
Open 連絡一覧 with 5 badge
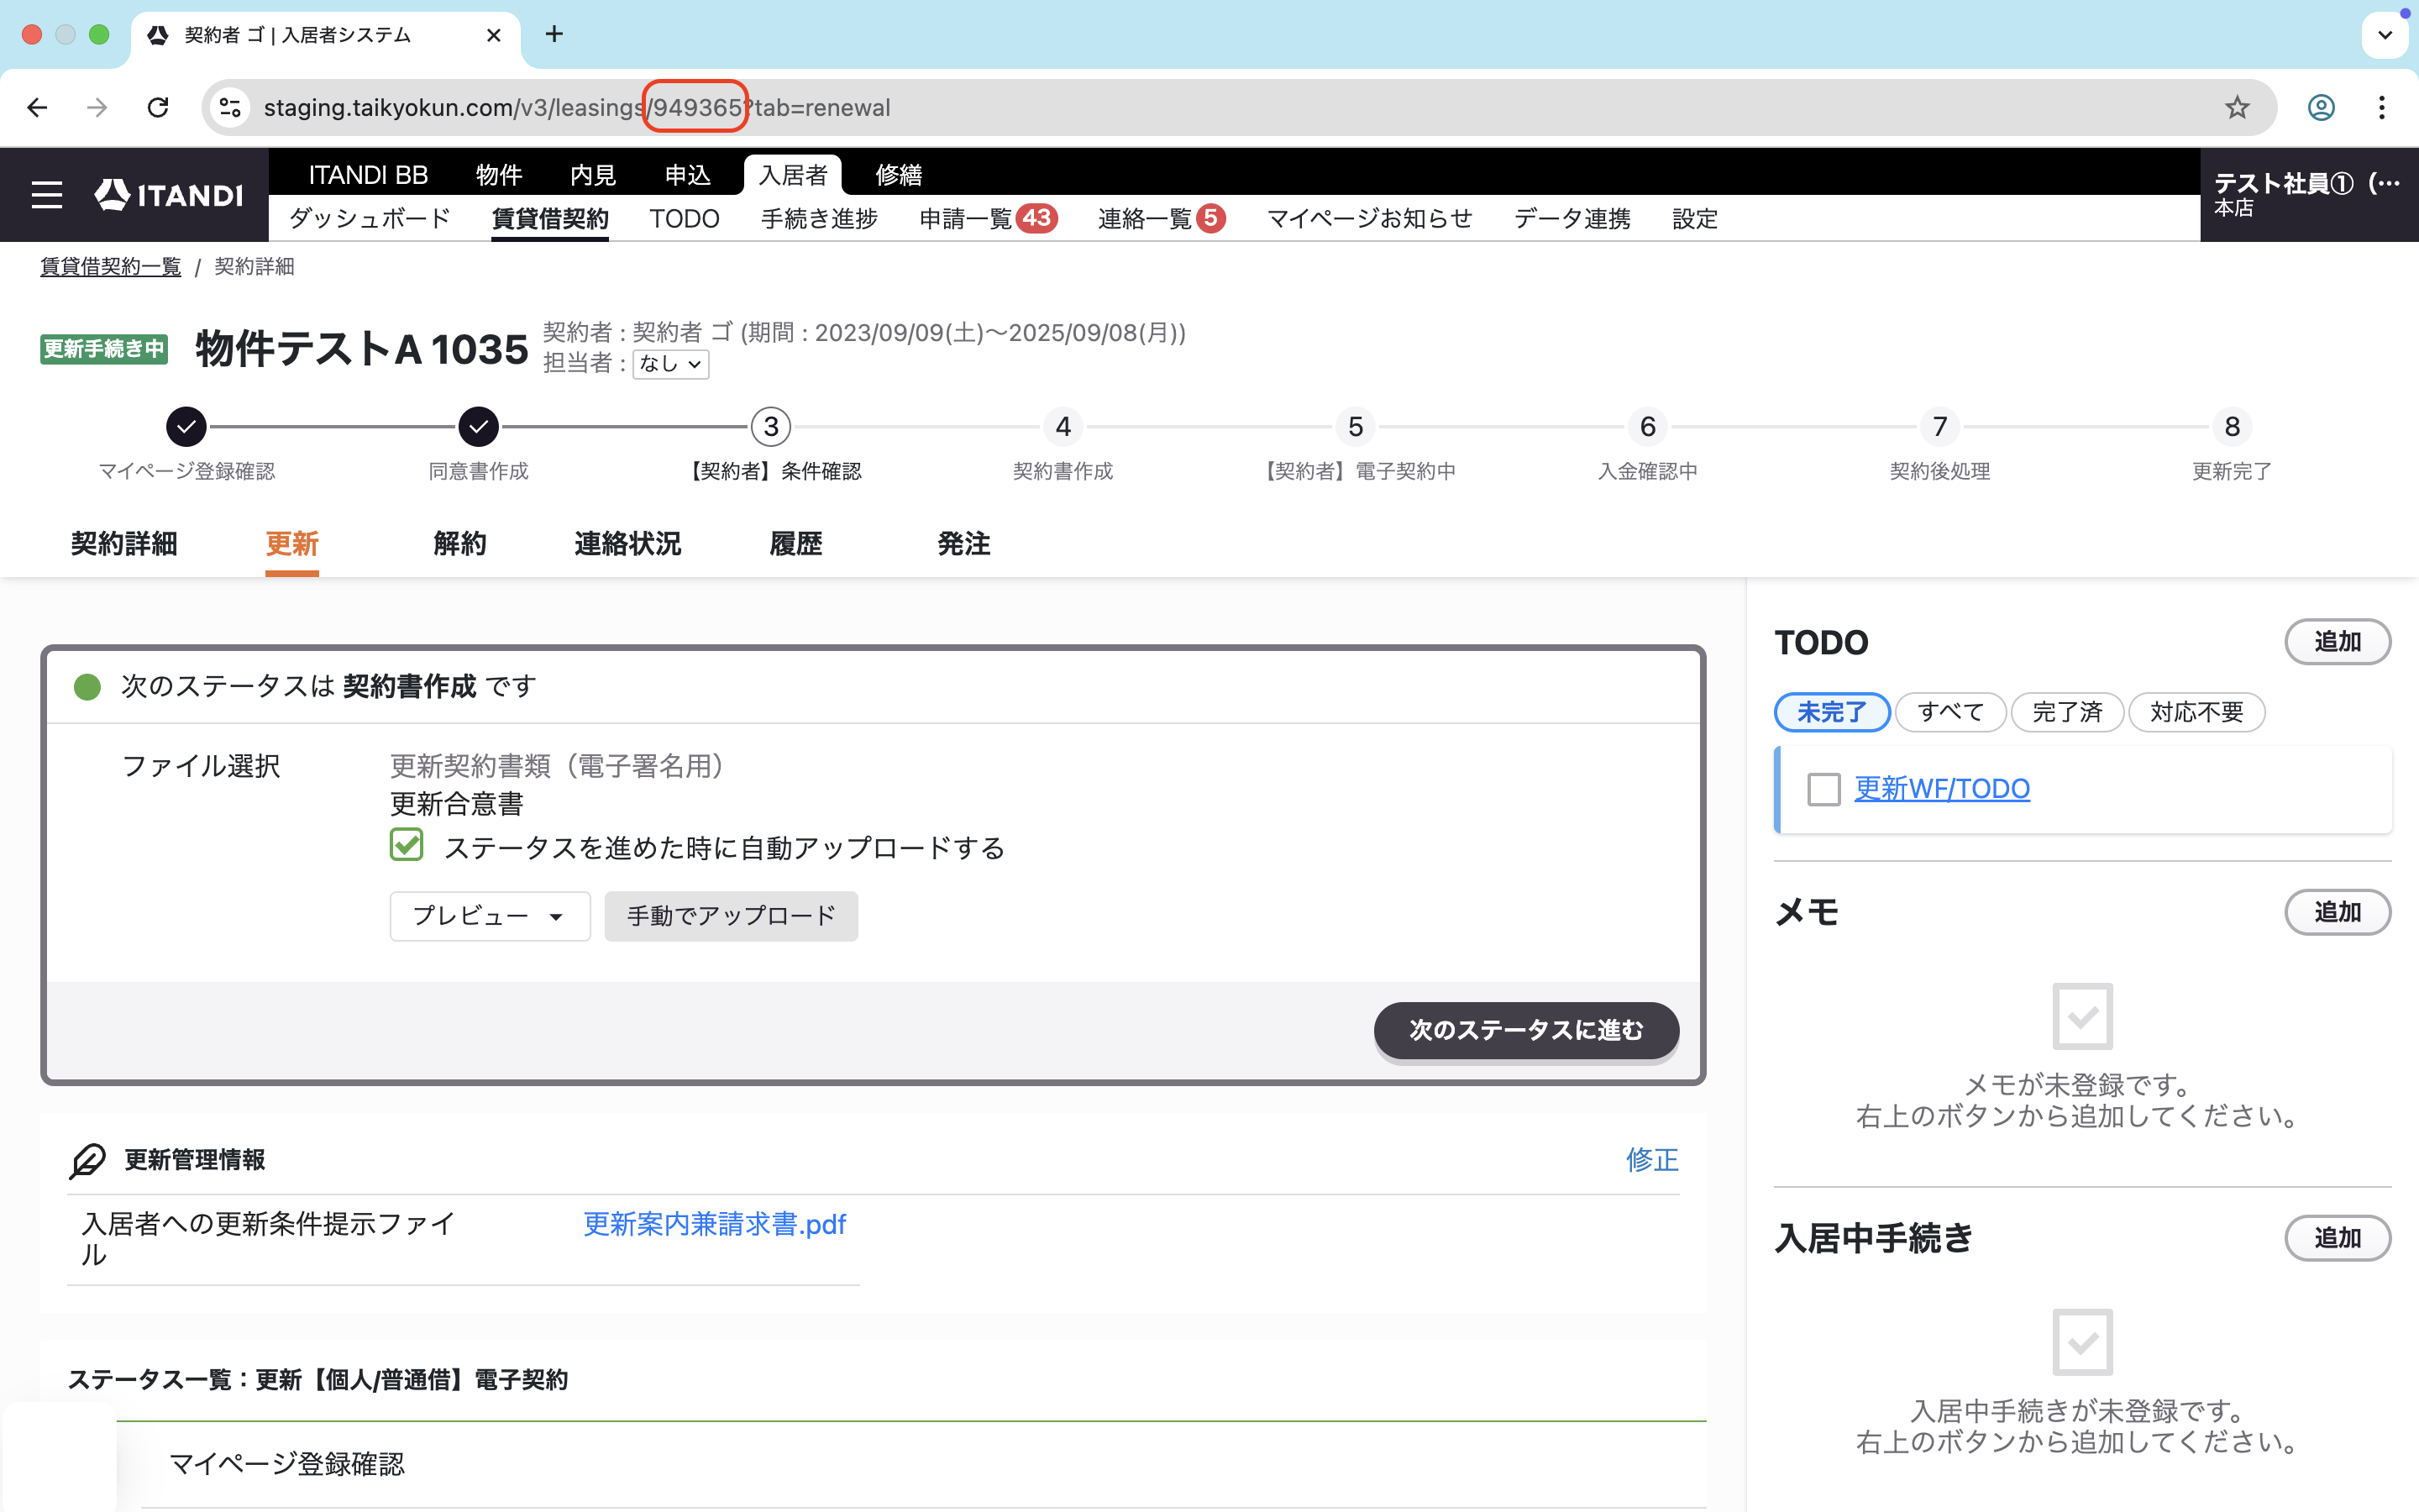[x=1162, y=219]
